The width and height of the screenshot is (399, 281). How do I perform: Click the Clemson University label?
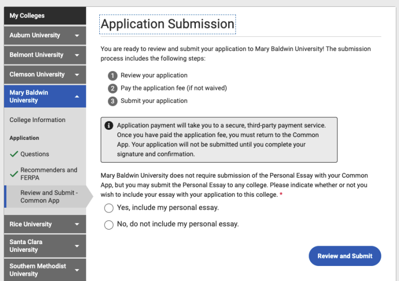[x=37, y=74]
